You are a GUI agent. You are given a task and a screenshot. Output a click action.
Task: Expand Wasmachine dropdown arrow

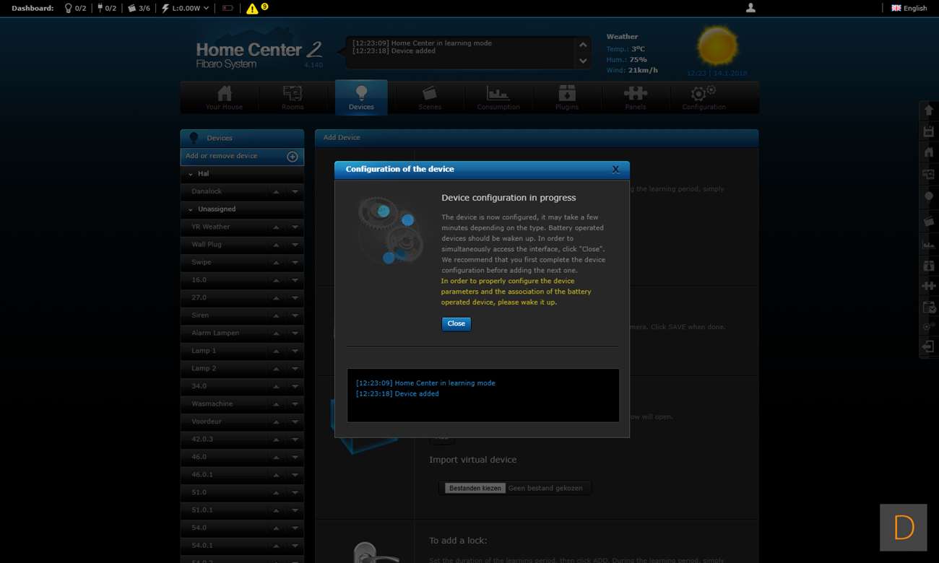click(295, 404)
